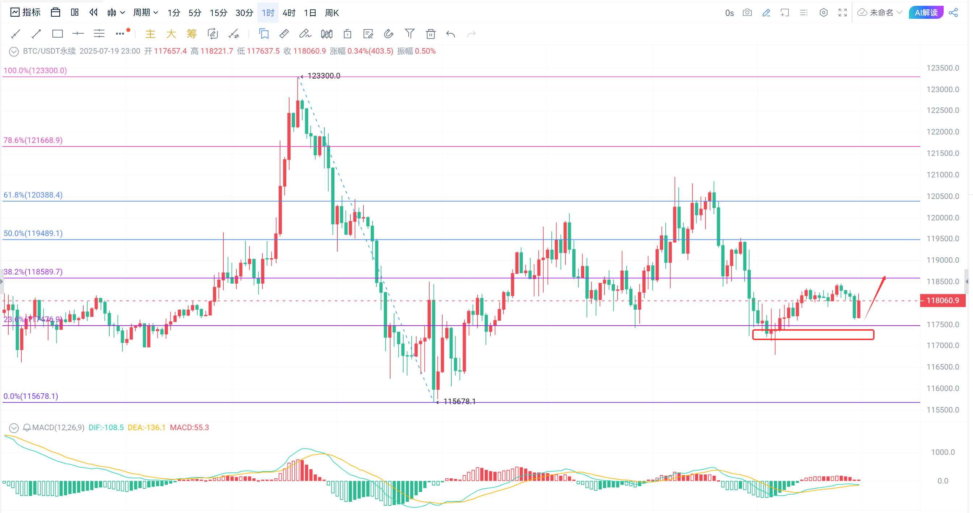Switch to the 1分 timeframe
973x513 pixels.
click(x=174, y=13)
